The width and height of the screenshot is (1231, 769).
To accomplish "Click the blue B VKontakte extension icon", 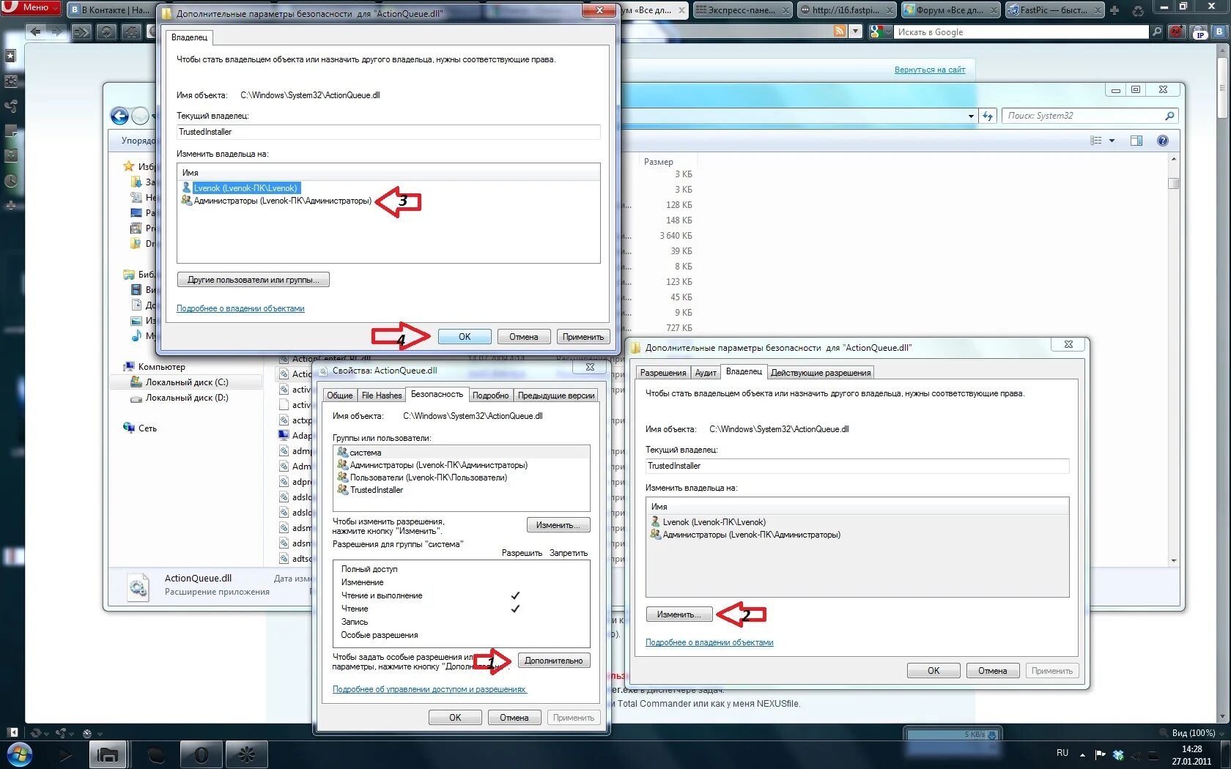I will click(x=1220, y=31).
